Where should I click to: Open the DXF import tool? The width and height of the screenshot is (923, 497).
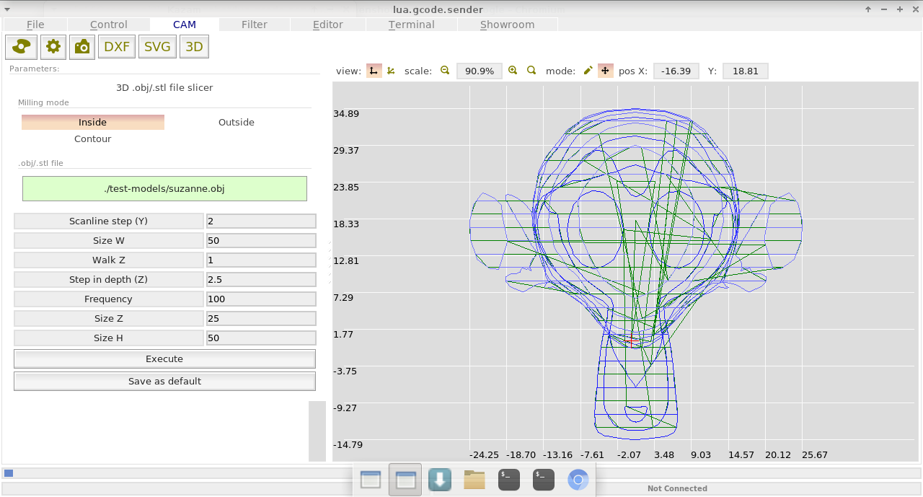[x=117, y=47]
